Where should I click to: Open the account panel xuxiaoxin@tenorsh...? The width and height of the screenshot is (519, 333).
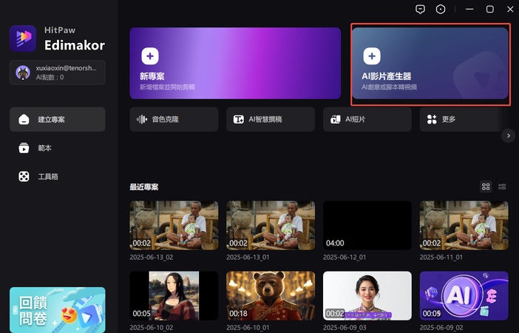(58, 73)
